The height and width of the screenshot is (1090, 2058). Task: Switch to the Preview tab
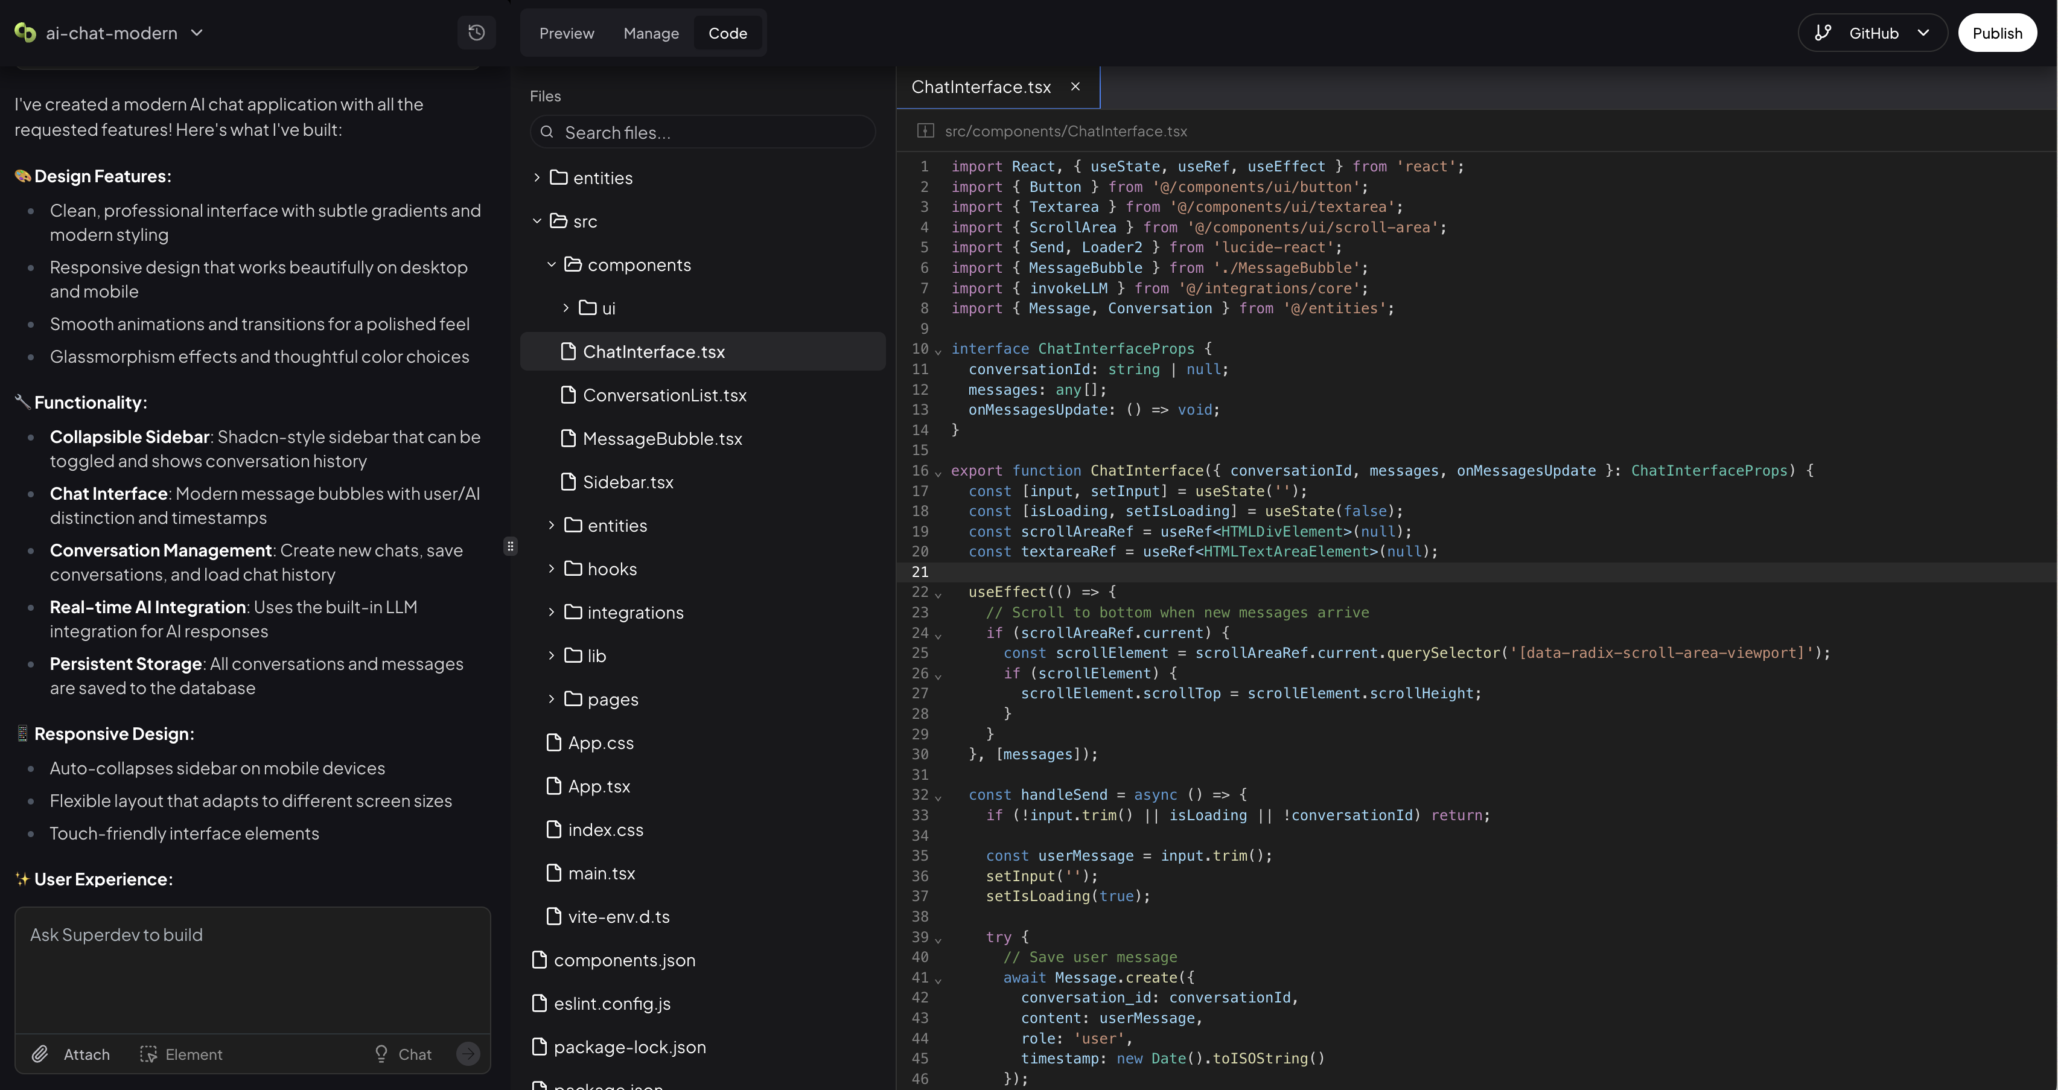(567, 33)
